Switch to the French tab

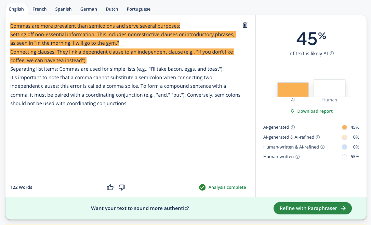(39, 9)
